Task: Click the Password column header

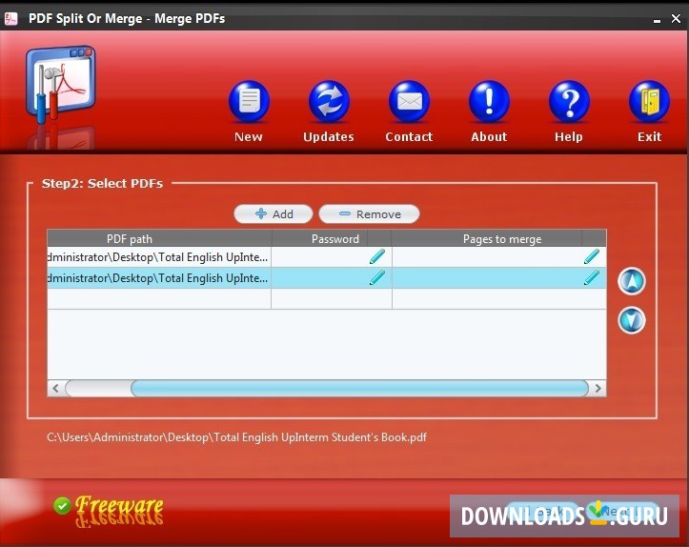Action: pyautogui.click(x=332, y=238)
